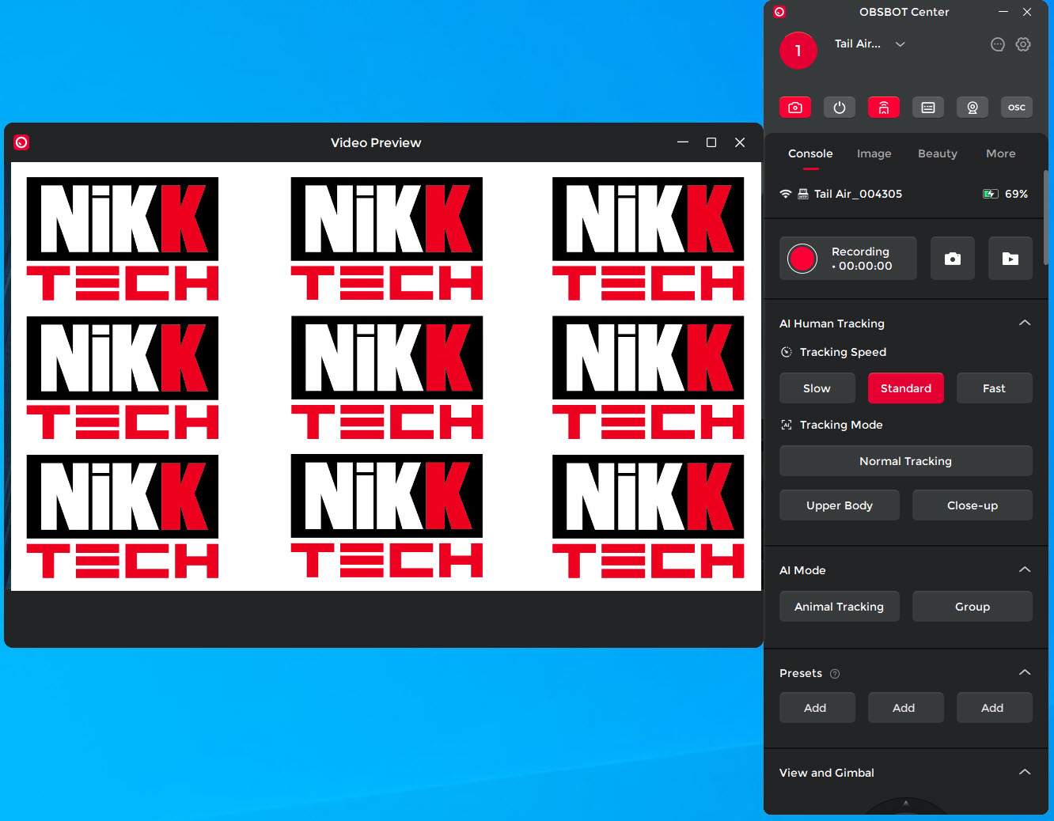Image resolution: width=1054 pixels, height=821 pixels.
Task: Enable Animal Tracking AI mode
Action: (840, 607)
